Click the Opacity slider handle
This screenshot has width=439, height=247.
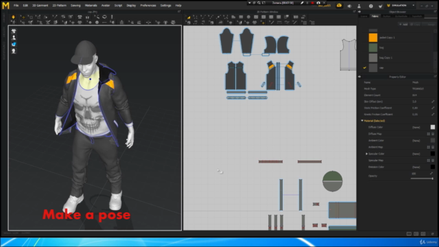pos(432,178)
